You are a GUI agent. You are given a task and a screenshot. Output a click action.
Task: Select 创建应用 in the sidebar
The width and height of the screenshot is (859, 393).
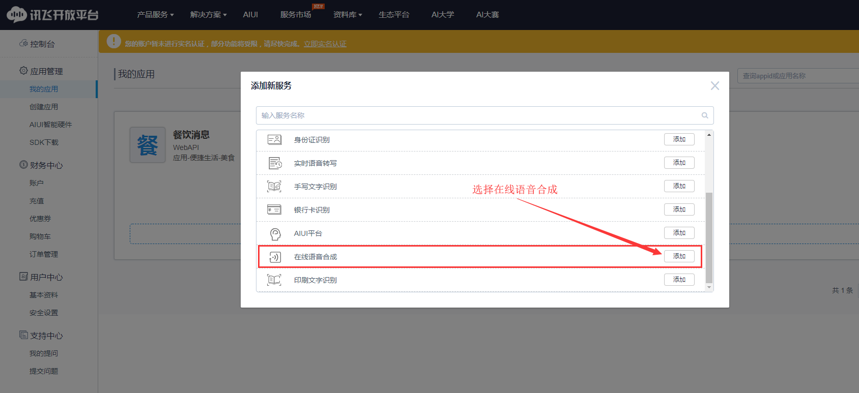(x=44, y=107)
